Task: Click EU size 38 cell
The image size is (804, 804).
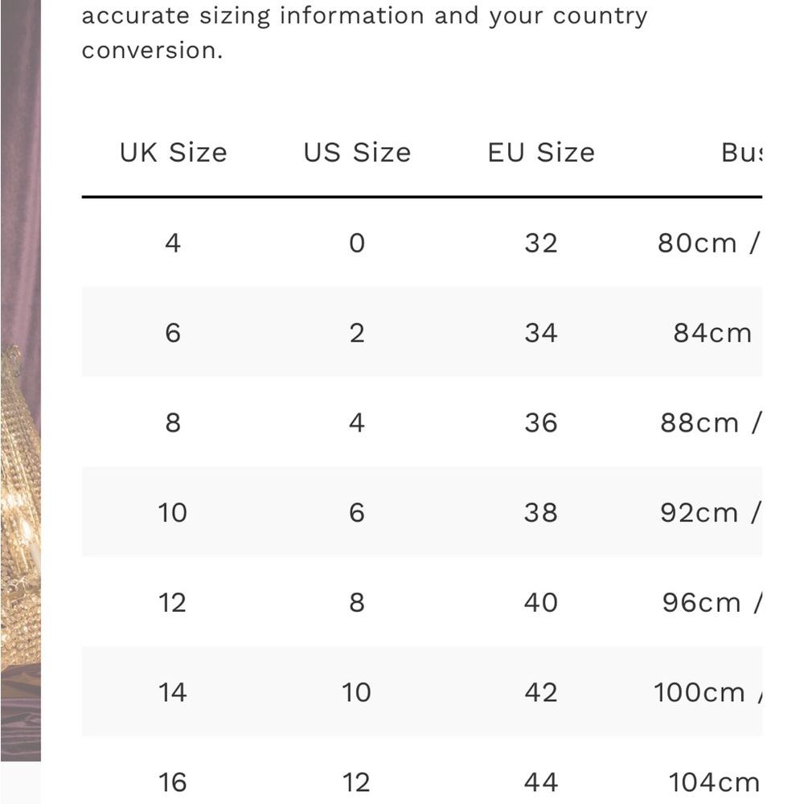Action: coord(541,513)
